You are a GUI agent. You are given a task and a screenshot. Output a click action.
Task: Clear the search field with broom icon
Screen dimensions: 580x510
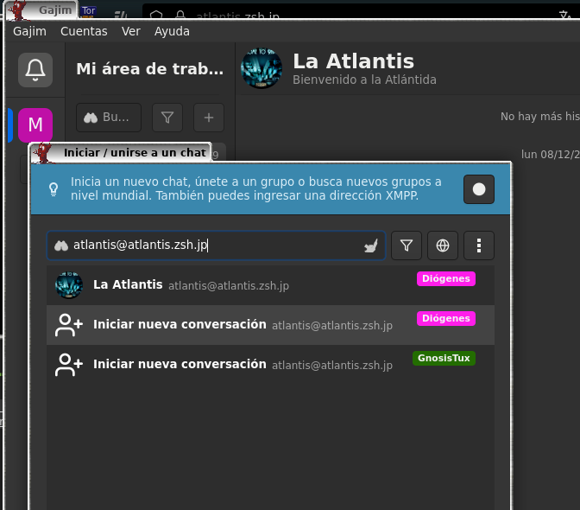370,245
